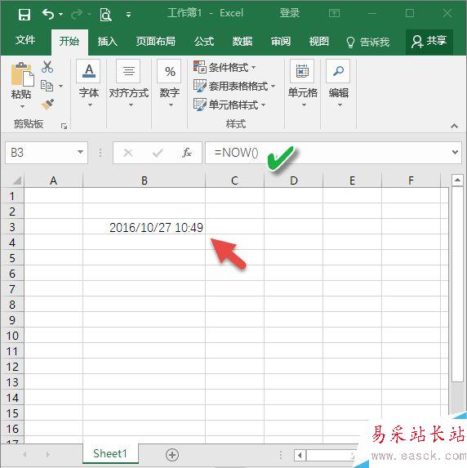
Task: Select row 1 header
Action: 12,196
